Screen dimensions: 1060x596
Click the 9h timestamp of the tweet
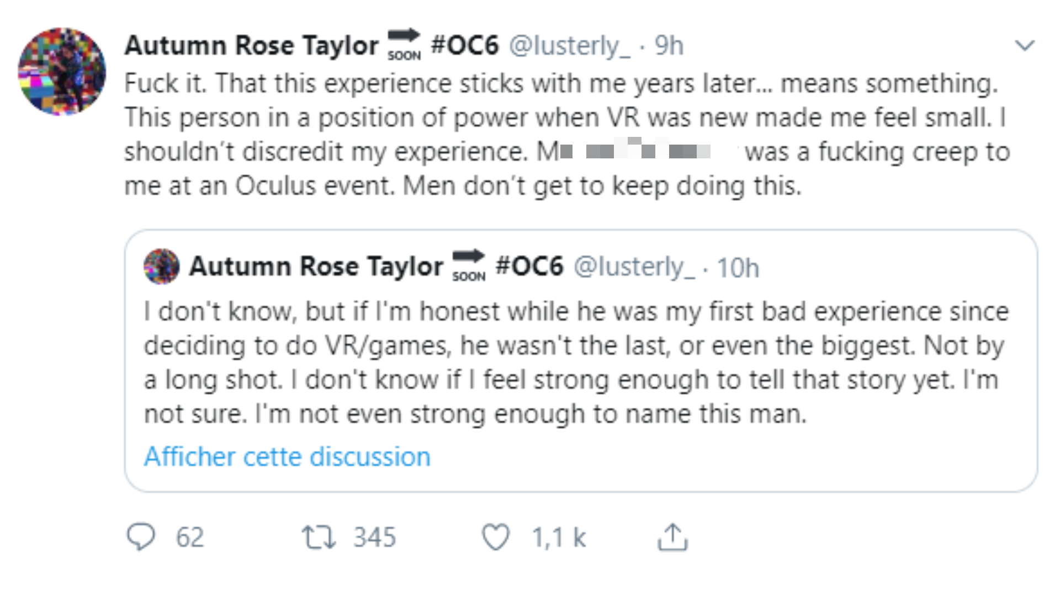pos(669,45)
